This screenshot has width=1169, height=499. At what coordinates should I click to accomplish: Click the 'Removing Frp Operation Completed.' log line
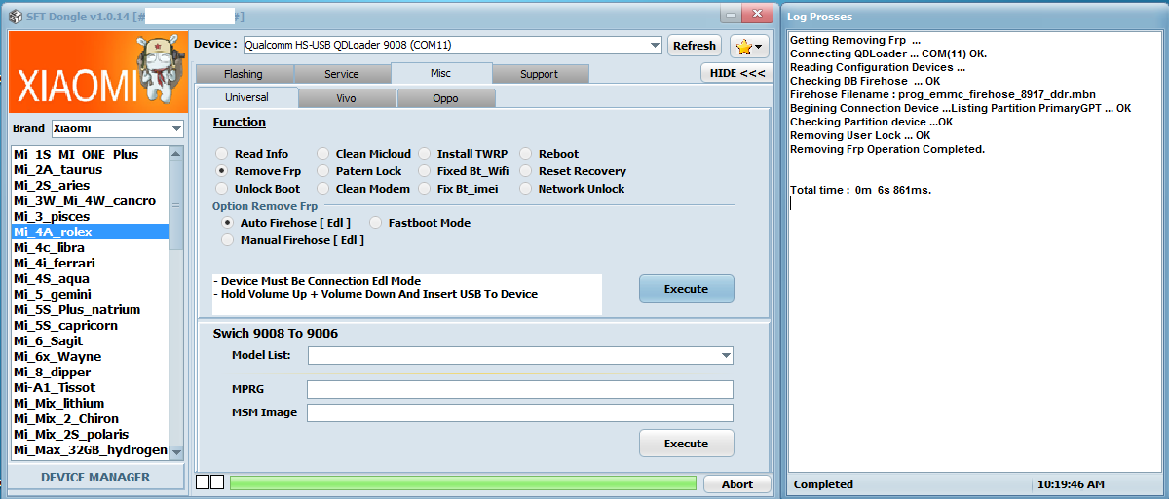click(x=887, y=149)
